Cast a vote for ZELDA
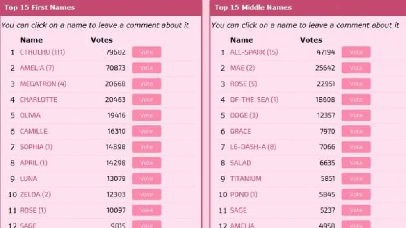This screenshot has height=228, width=406. click(146, 194)
